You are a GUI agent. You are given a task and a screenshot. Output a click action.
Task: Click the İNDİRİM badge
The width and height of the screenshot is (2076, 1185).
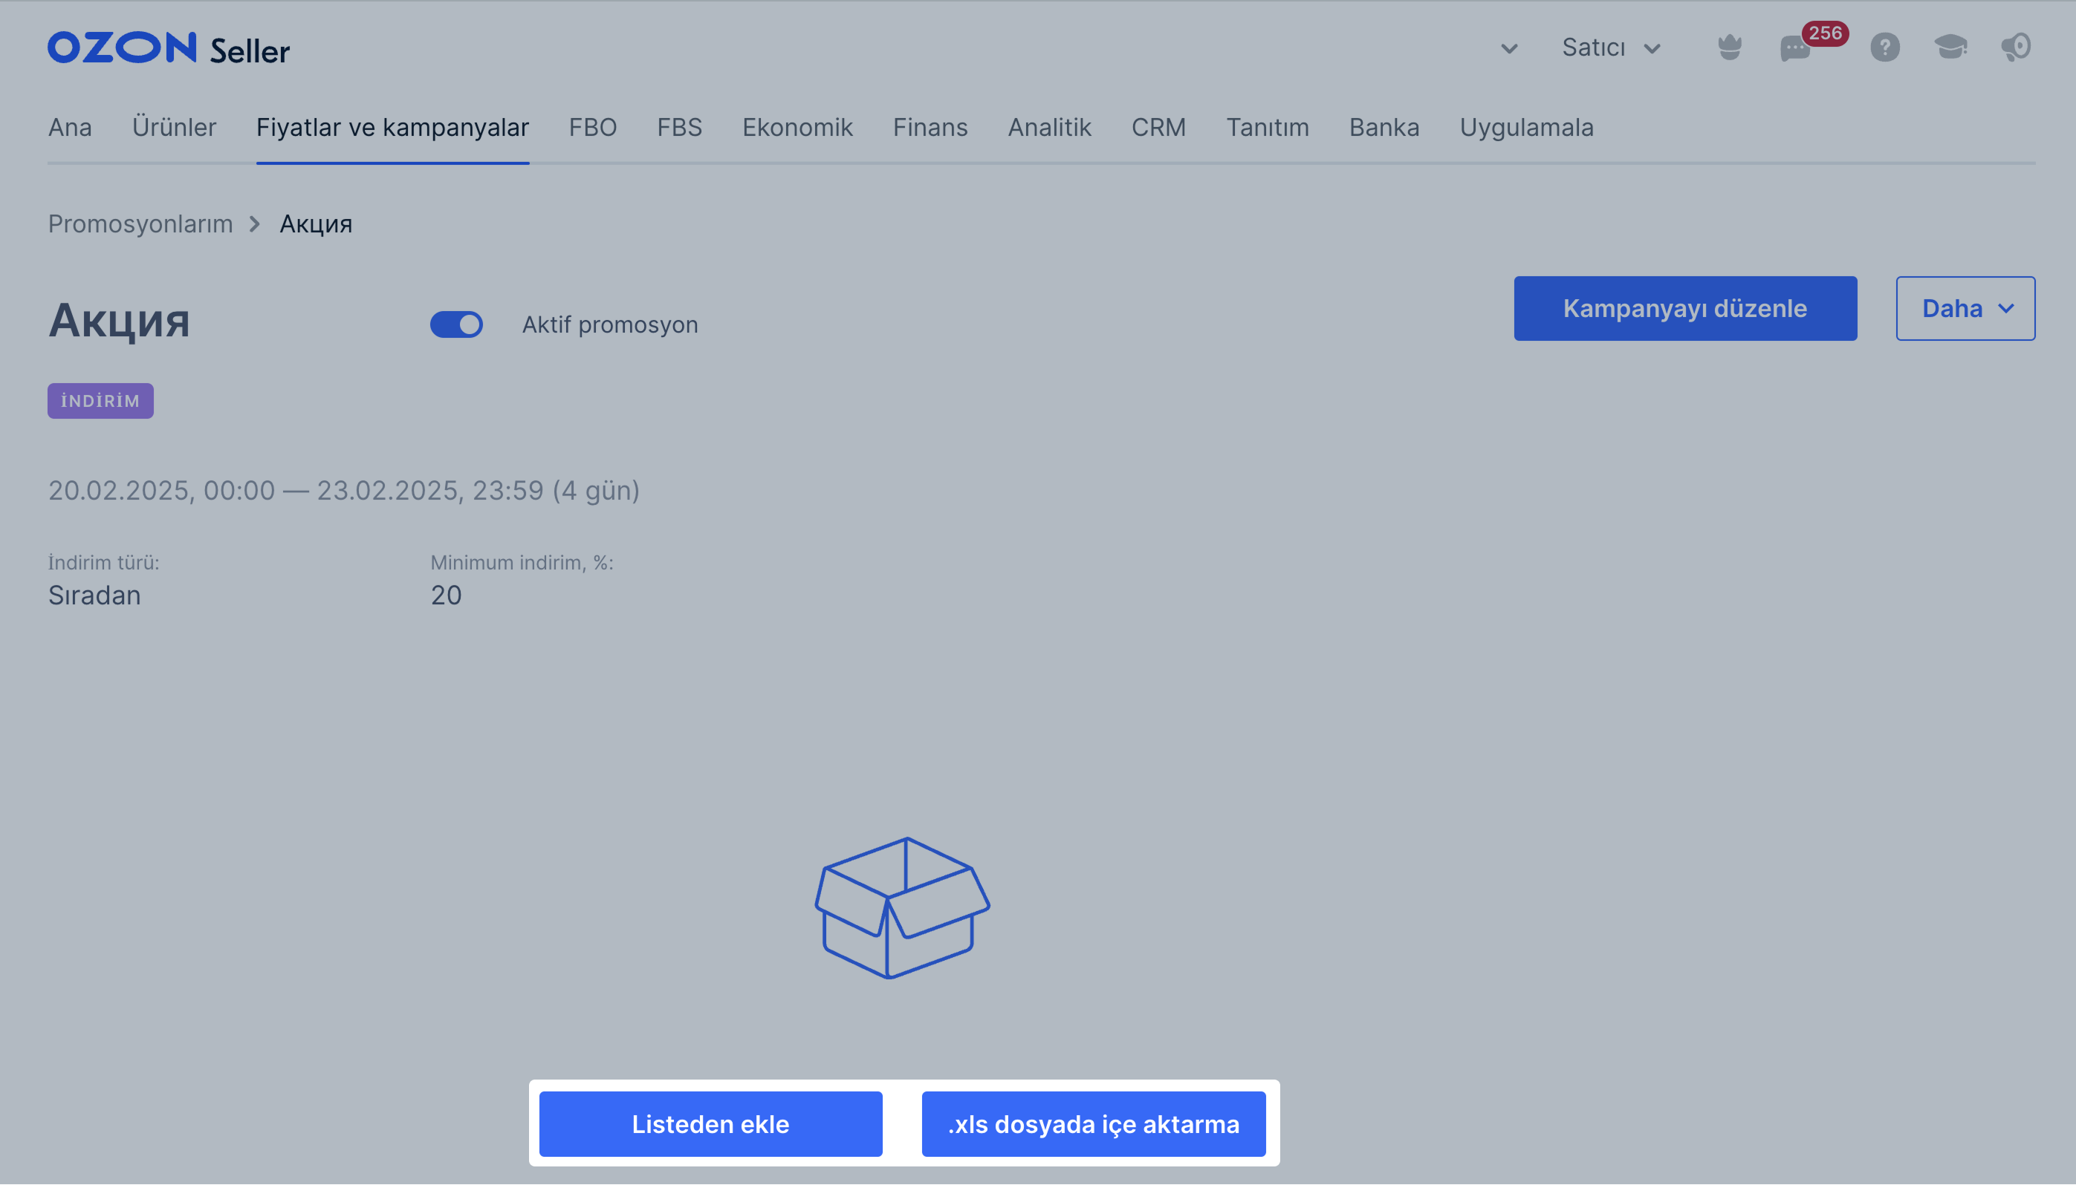click(x=100, y=401)
